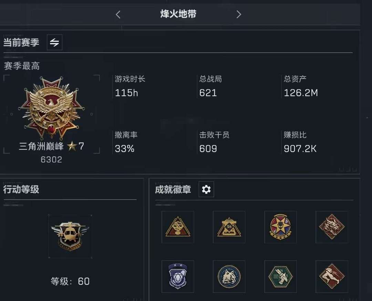The image size is (372, 301).
Task: Click the right arrow beside 烽火地带
Action: click(239, 14)
